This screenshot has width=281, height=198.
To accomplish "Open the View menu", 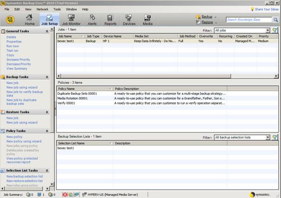I will click(x=28, y=9).
